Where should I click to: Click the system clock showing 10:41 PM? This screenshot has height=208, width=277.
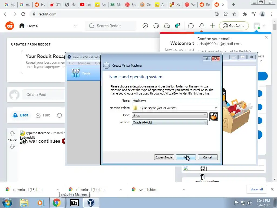pyautogui.click(x=263, y=203)
